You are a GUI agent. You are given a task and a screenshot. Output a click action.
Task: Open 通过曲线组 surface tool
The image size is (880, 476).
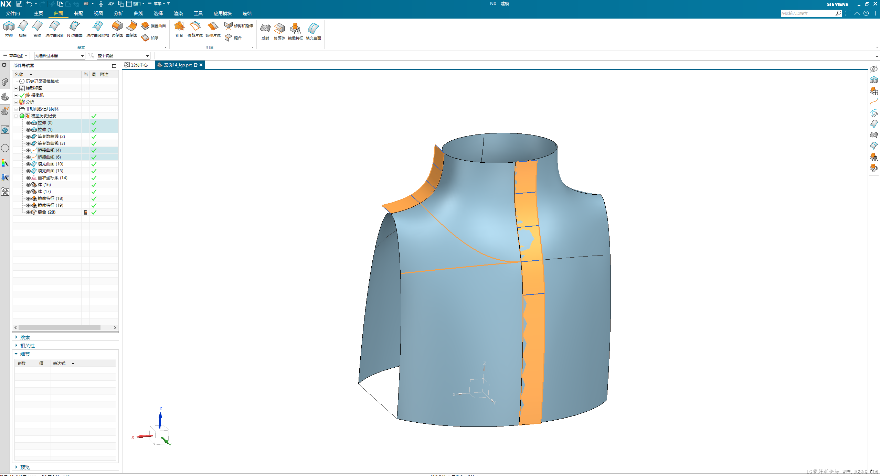[x=55, y=29]
